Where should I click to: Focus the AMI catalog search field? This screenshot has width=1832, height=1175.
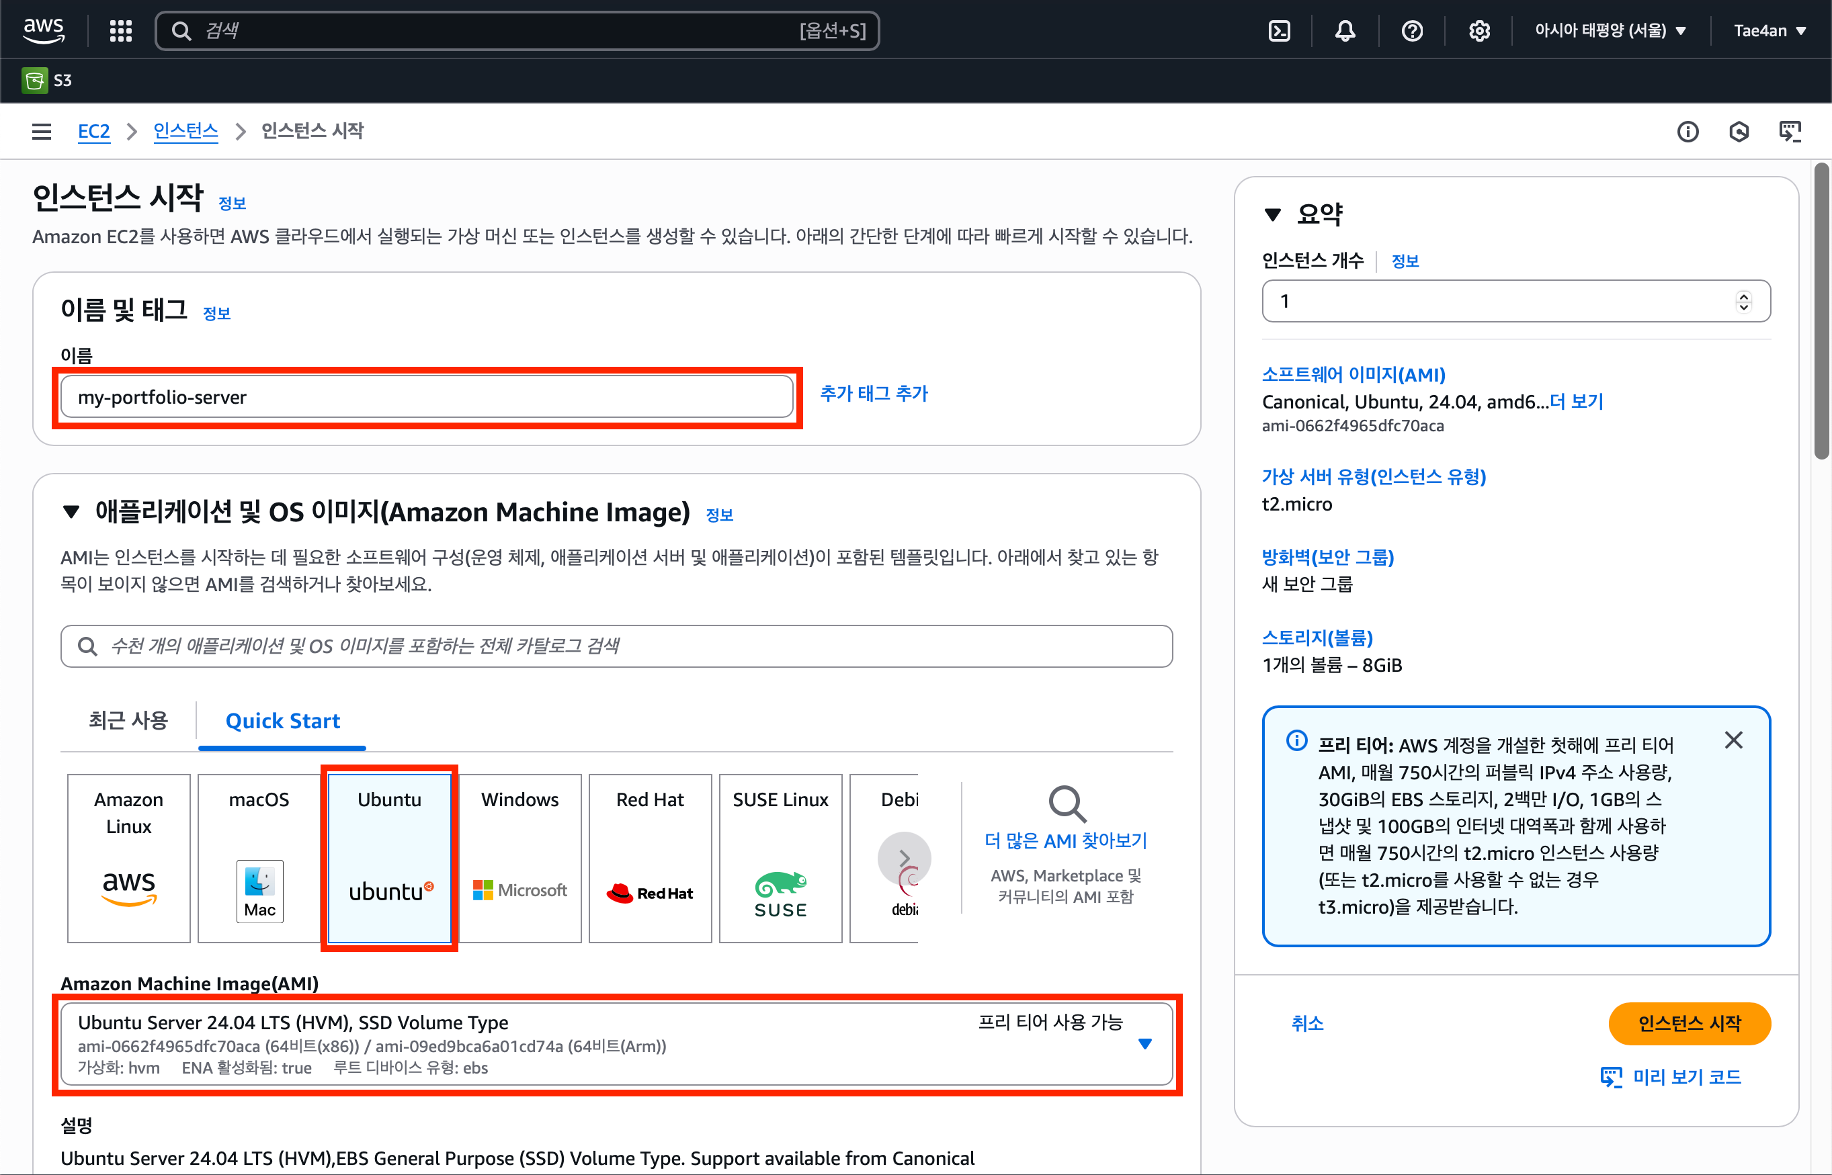616,646
